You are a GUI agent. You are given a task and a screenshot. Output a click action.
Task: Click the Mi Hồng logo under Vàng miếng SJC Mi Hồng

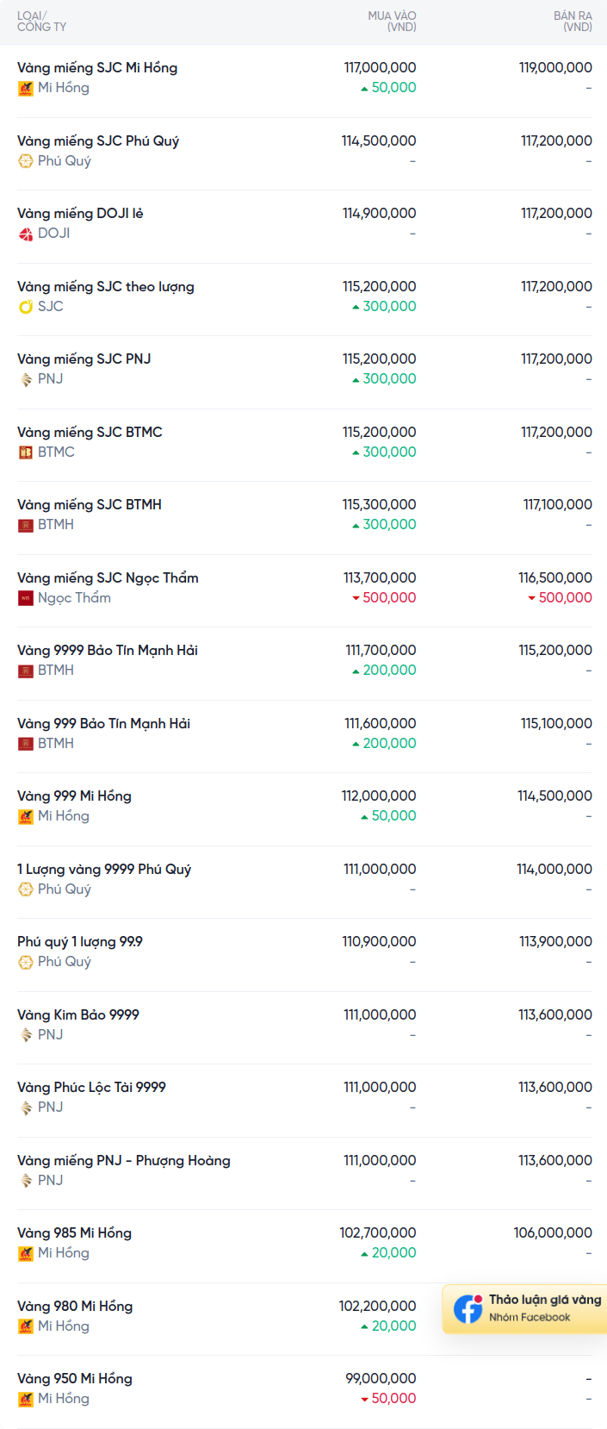26,88
